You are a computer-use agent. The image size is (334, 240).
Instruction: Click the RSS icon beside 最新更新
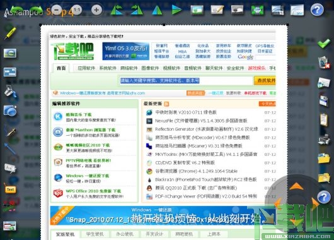166,104
